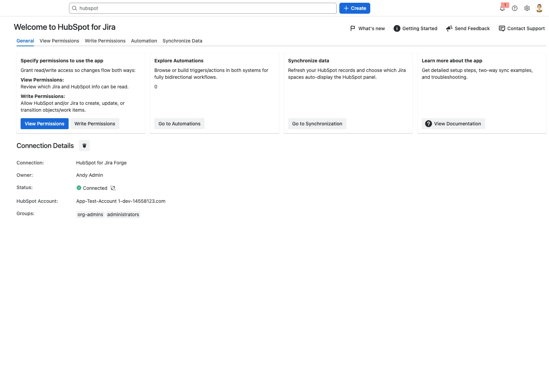Open the help question mark icon

tap(515, 8)
